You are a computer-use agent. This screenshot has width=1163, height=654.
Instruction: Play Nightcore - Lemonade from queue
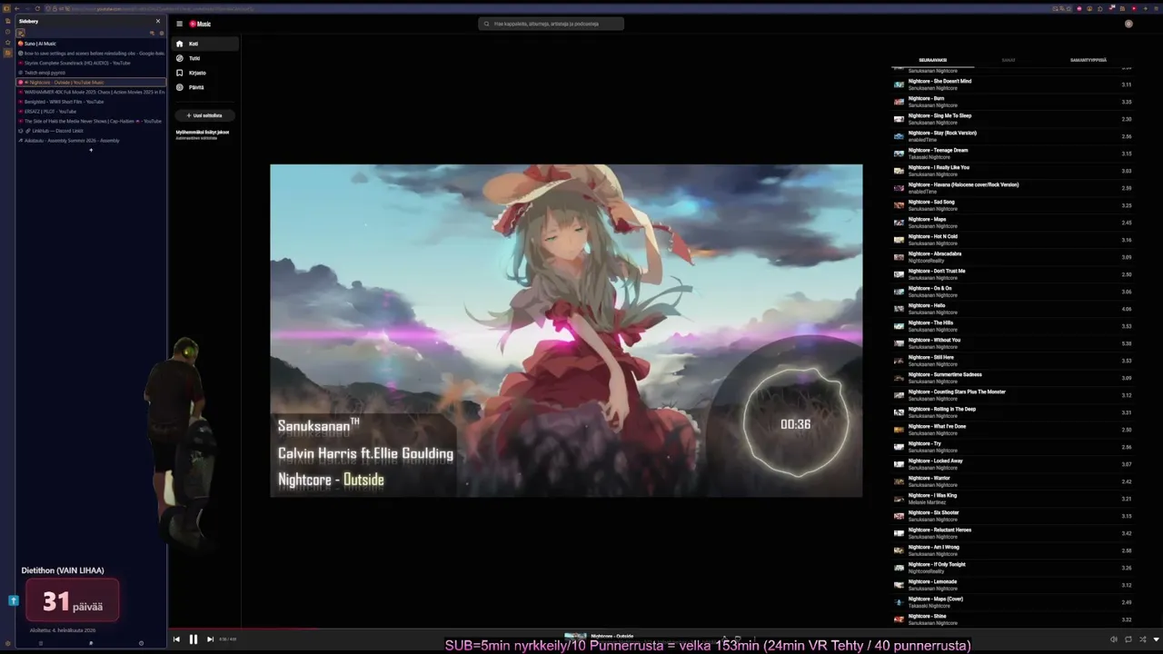click(1013, 585)
